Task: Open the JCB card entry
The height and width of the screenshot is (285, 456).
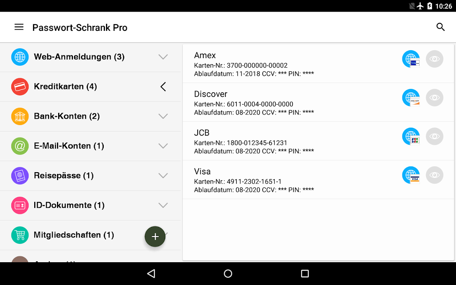Action: (x=266, y=141)
